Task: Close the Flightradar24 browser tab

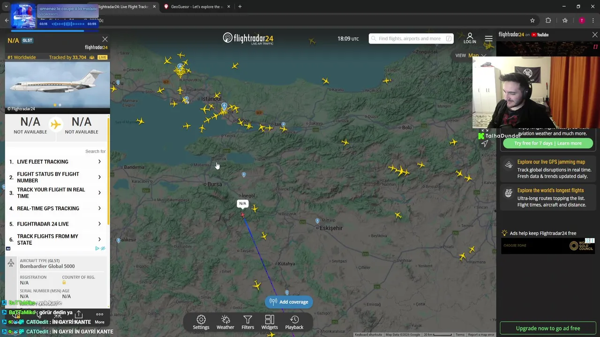Action: click(154, 7)
